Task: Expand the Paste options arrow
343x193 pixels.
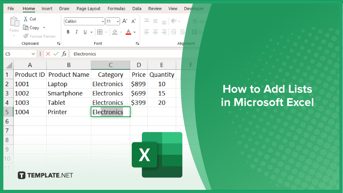Action: click(x=14, y=35)
